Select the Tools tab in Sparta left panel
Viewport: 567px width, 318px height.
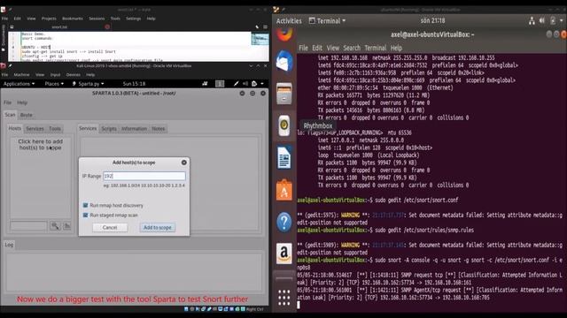55,128
